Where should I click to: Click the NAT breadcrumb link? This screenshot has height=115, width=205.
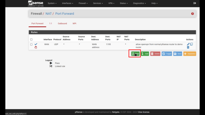point(49,13)
